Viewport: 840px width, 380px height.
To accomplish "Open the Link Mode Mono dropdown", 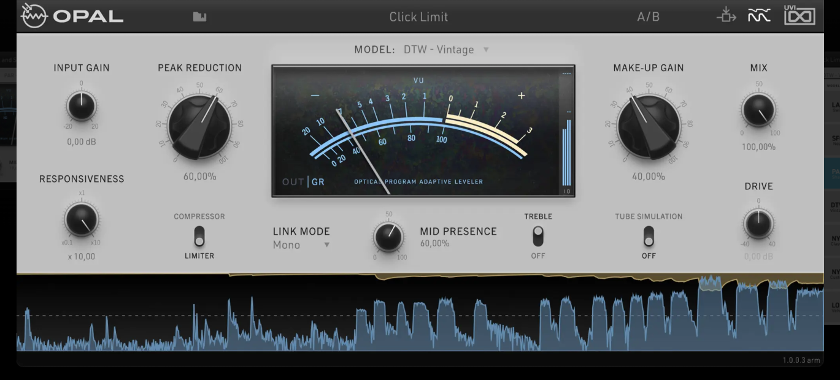I will pyautogui.click(x=301, y=245).
